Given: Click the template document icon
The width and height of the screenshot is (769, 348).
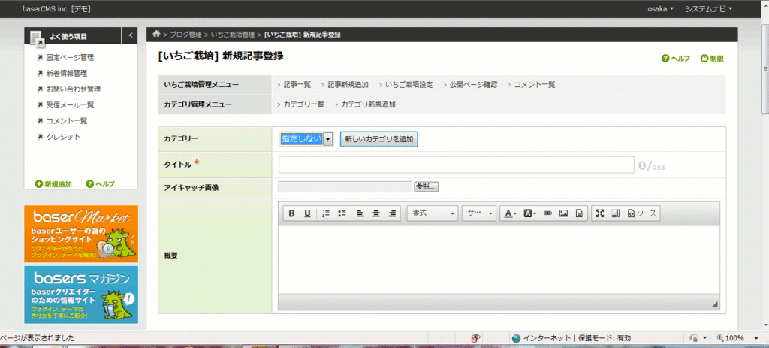Looking at the screenshot, I should 579,213.
